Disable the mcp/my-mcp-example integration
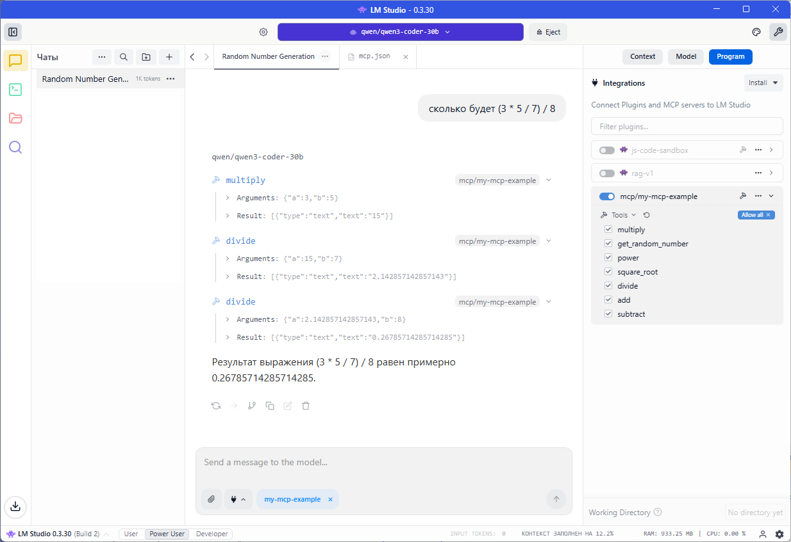The width and height of the screenshot is (791, 542). pyautogui.click(x=606, y=196)
